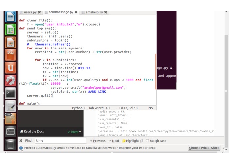Switch to the Terminal launcher icon
229x163 pixels.
(11, 93)
